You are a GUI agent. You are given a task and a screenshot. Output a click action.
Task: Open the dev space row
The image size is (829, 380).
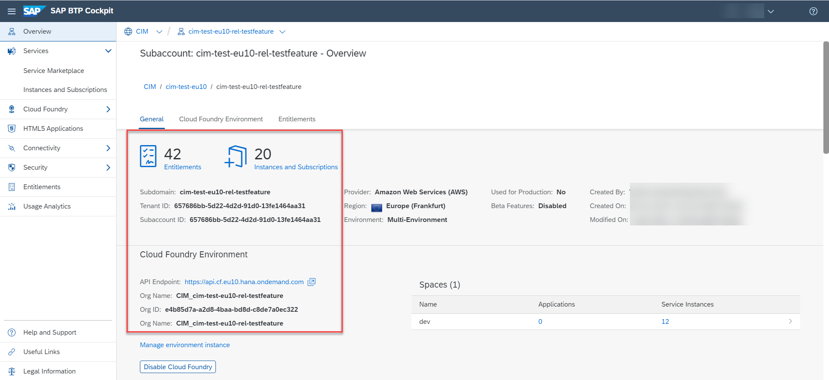point(604,322)
